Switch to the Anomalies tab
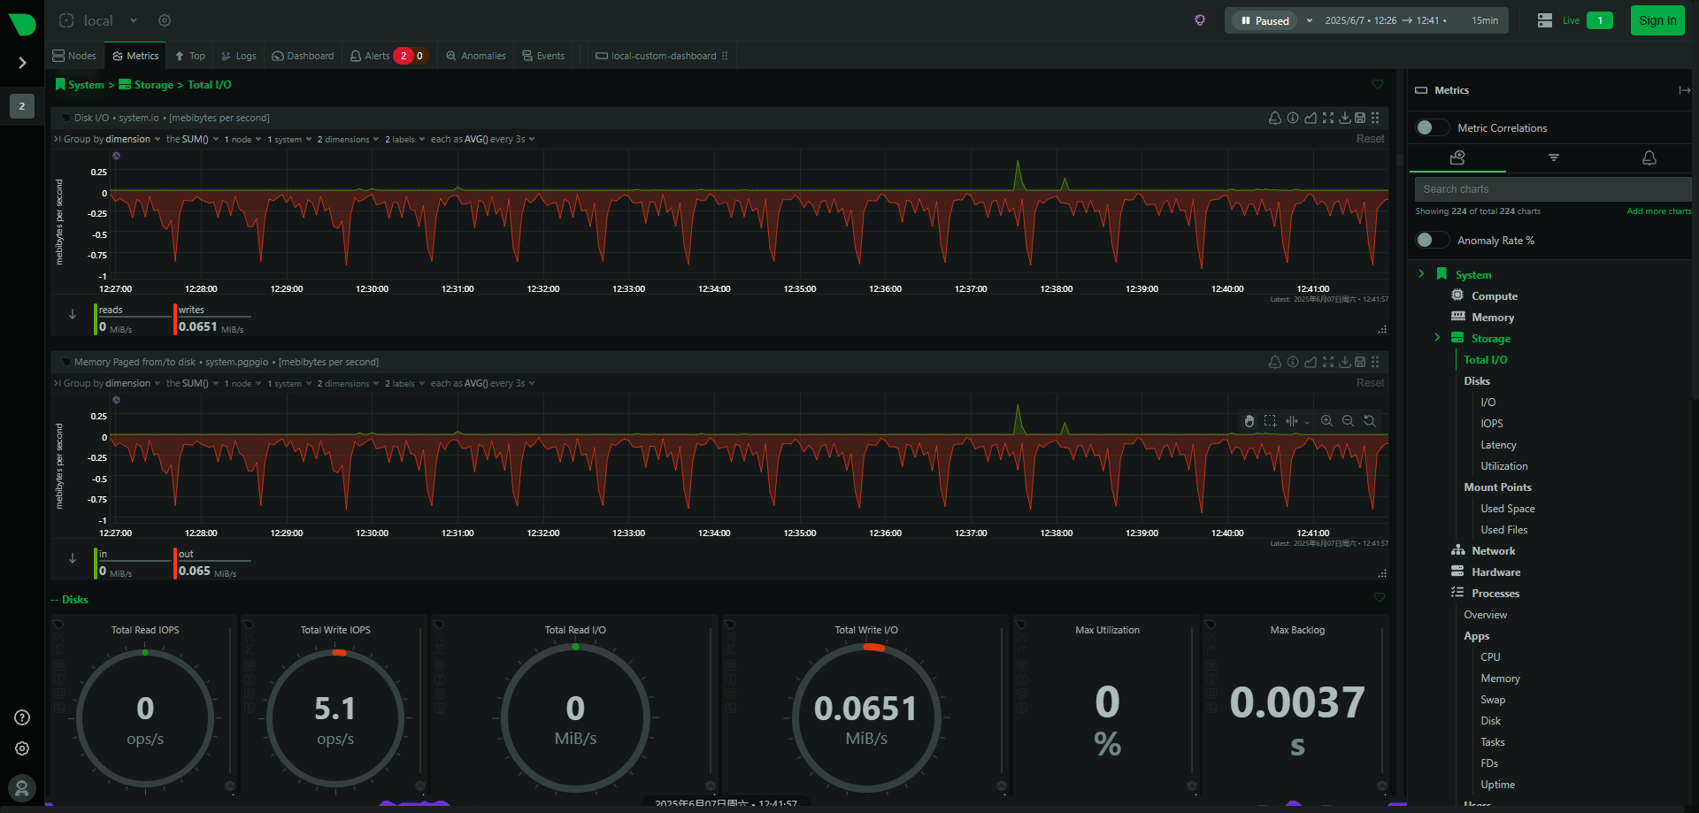Screen dimensions: 1699x813 point(476,56)
